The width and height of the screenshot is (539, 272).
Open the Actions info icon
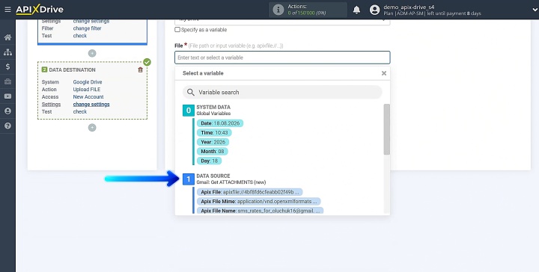click(x=278, y=10)
